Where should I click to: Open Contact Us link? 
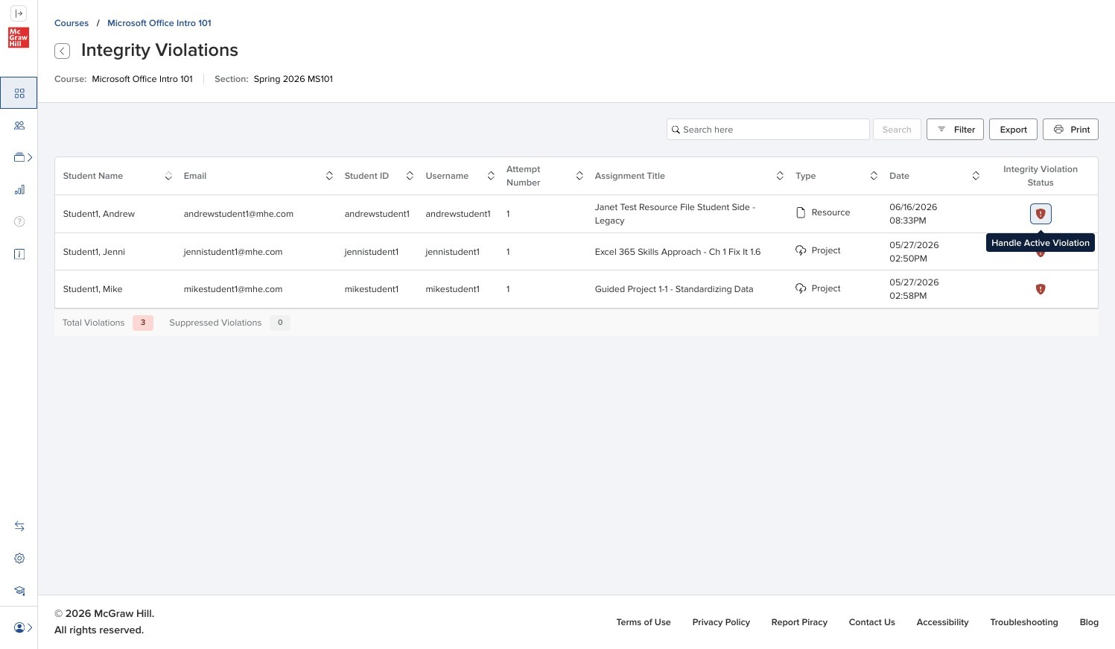872,622
